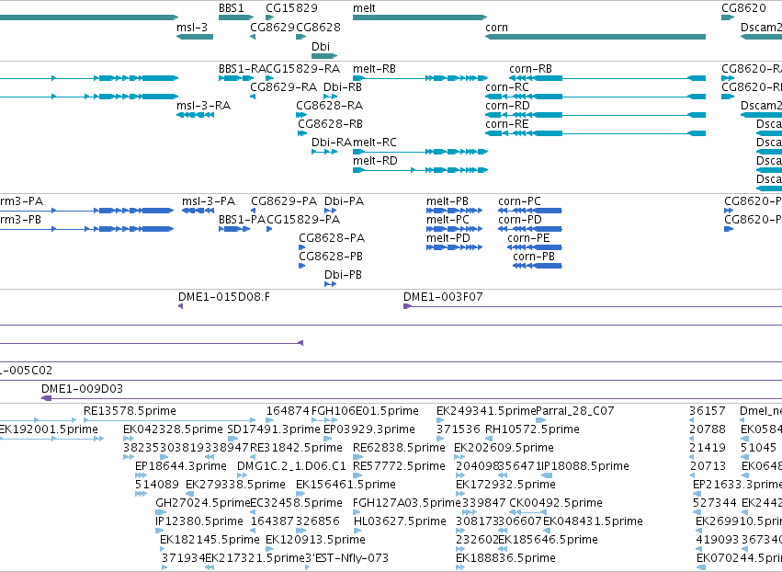Select the corn-PE protein label

[528, 238]
